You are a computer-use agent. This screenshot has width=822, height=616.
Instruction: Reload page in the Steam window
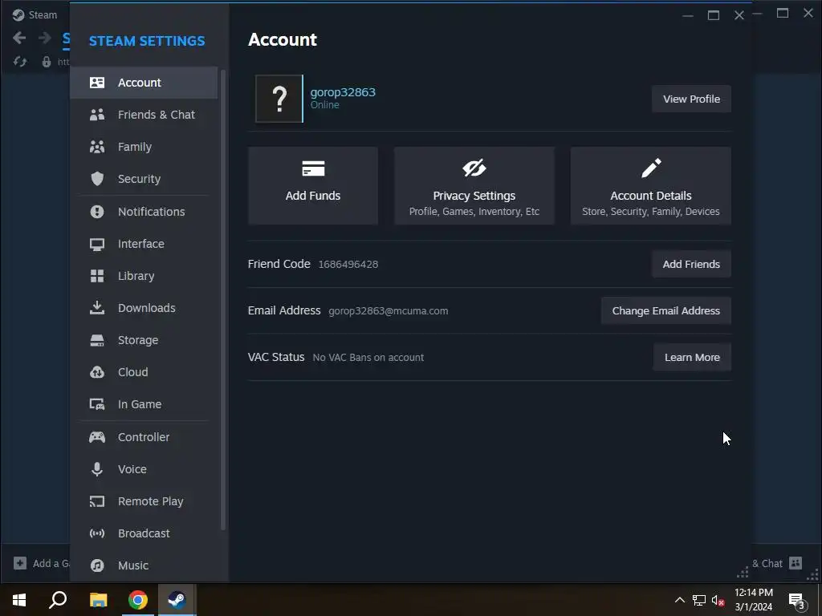click(20, 62)
